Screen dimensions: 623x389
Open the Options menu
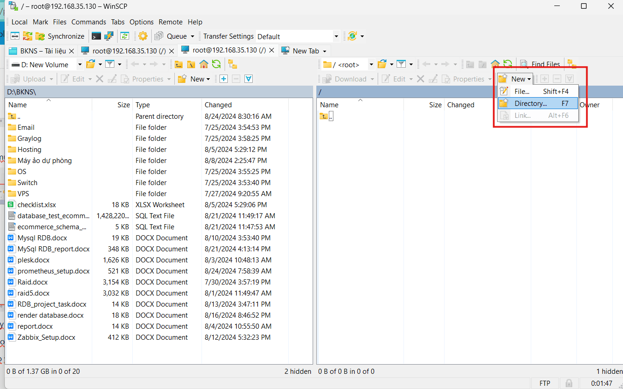point(142,22)
